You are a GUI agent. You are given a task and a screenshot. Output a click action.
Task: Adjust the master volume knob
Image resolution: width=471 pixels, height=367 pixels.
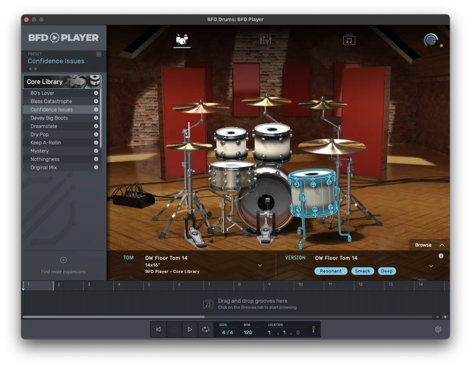(431, 40)
